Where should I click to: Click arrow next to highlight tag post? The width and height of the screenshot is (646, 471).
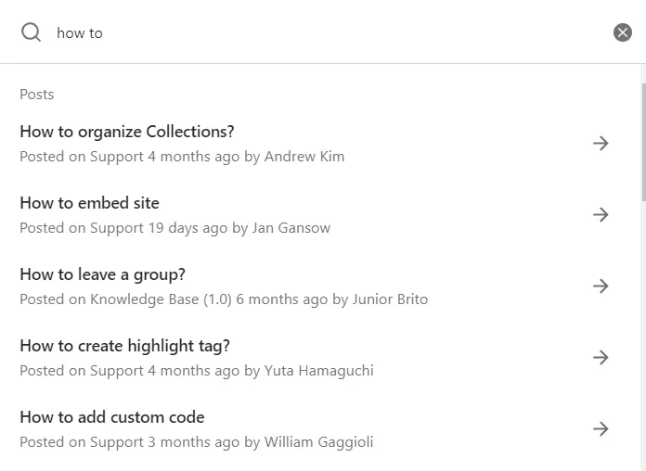pyautogui.click(x=601, y=357)
